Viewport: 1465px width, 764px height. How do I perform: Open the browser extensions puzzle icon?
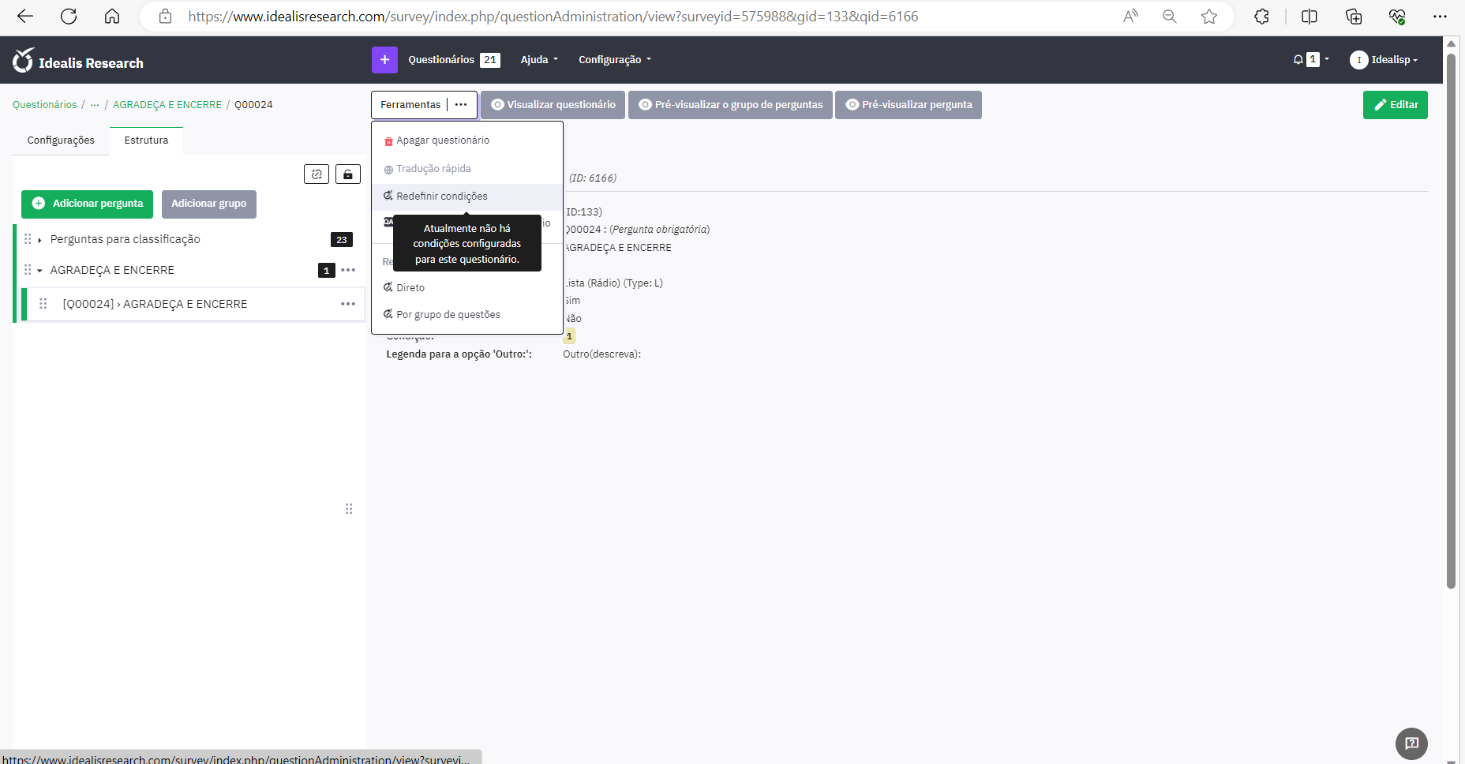(x=1261, y=17)
